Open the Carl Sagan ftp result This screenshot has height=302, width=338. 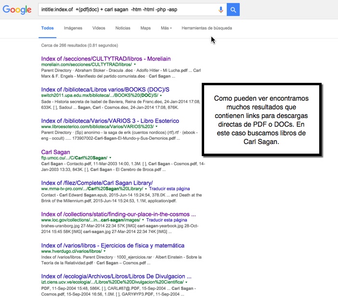[55, 152]
